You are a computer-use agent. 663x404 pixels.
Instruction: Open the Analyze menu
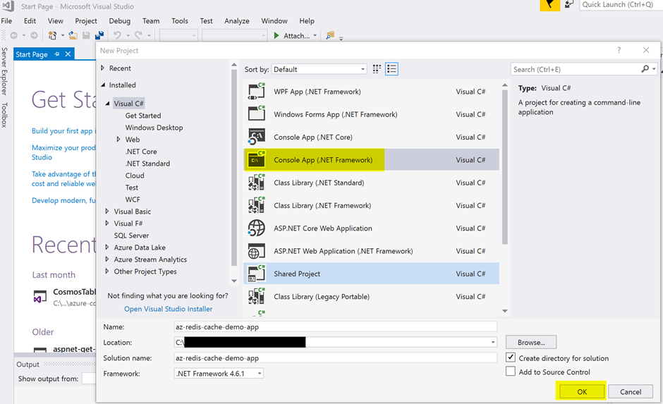237,20
